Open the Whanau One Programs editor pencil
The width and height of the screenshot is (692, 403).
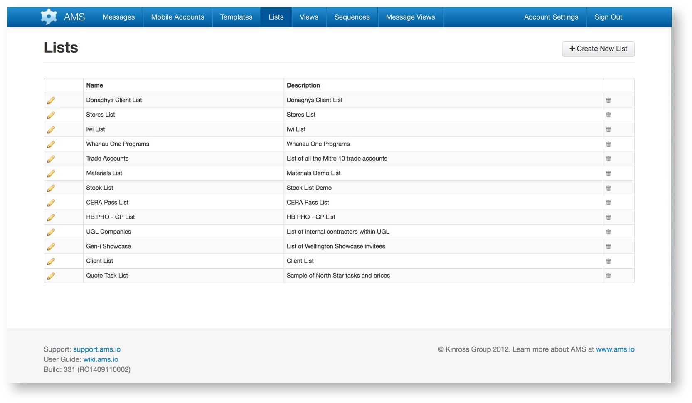tap(51, 144)
